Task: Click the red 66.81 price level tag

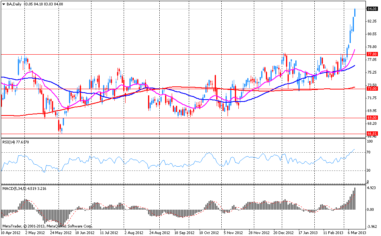Action: pyautogui.click(x=372, y=133)
